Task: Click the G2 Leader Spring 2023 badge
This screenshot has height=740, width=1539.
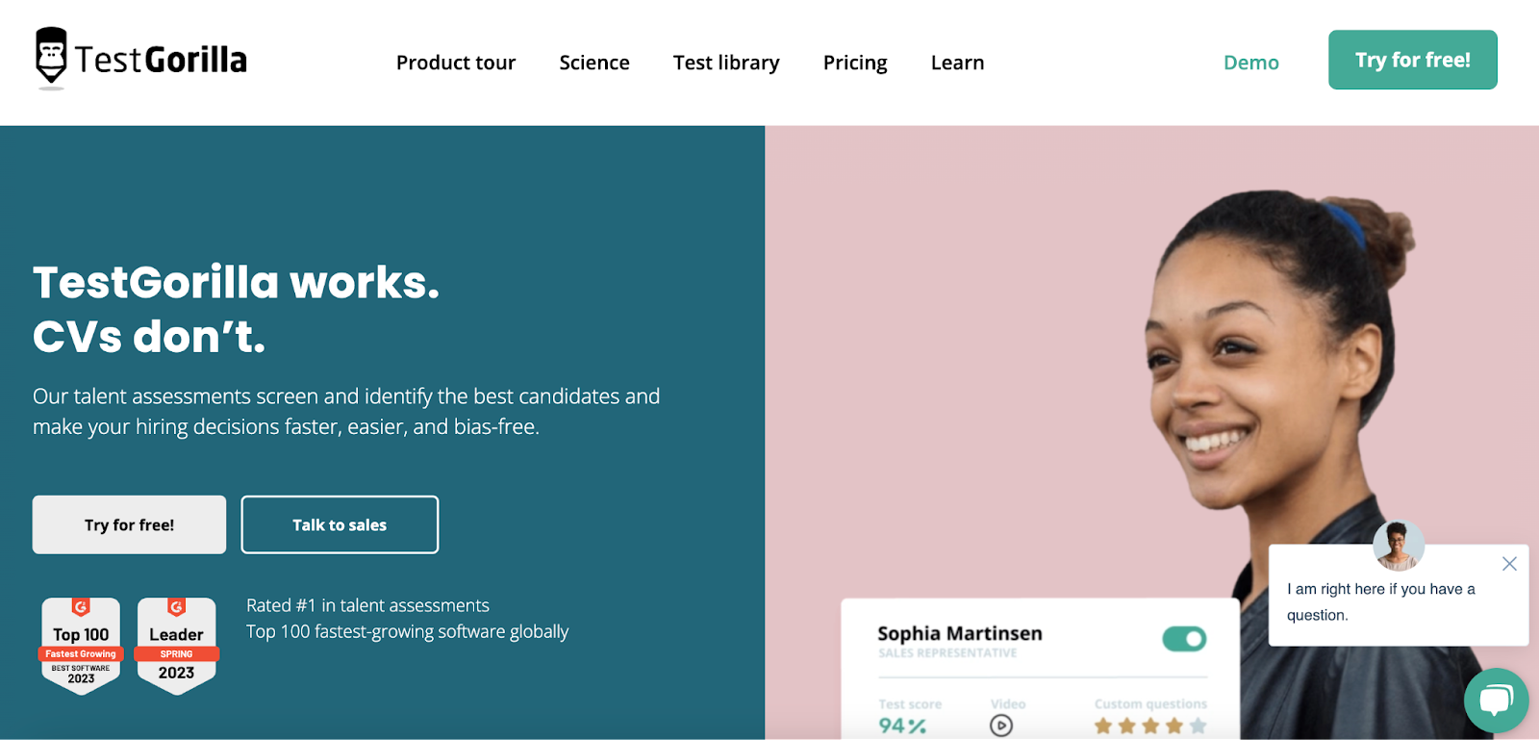Action: click(x=177, y=645)
